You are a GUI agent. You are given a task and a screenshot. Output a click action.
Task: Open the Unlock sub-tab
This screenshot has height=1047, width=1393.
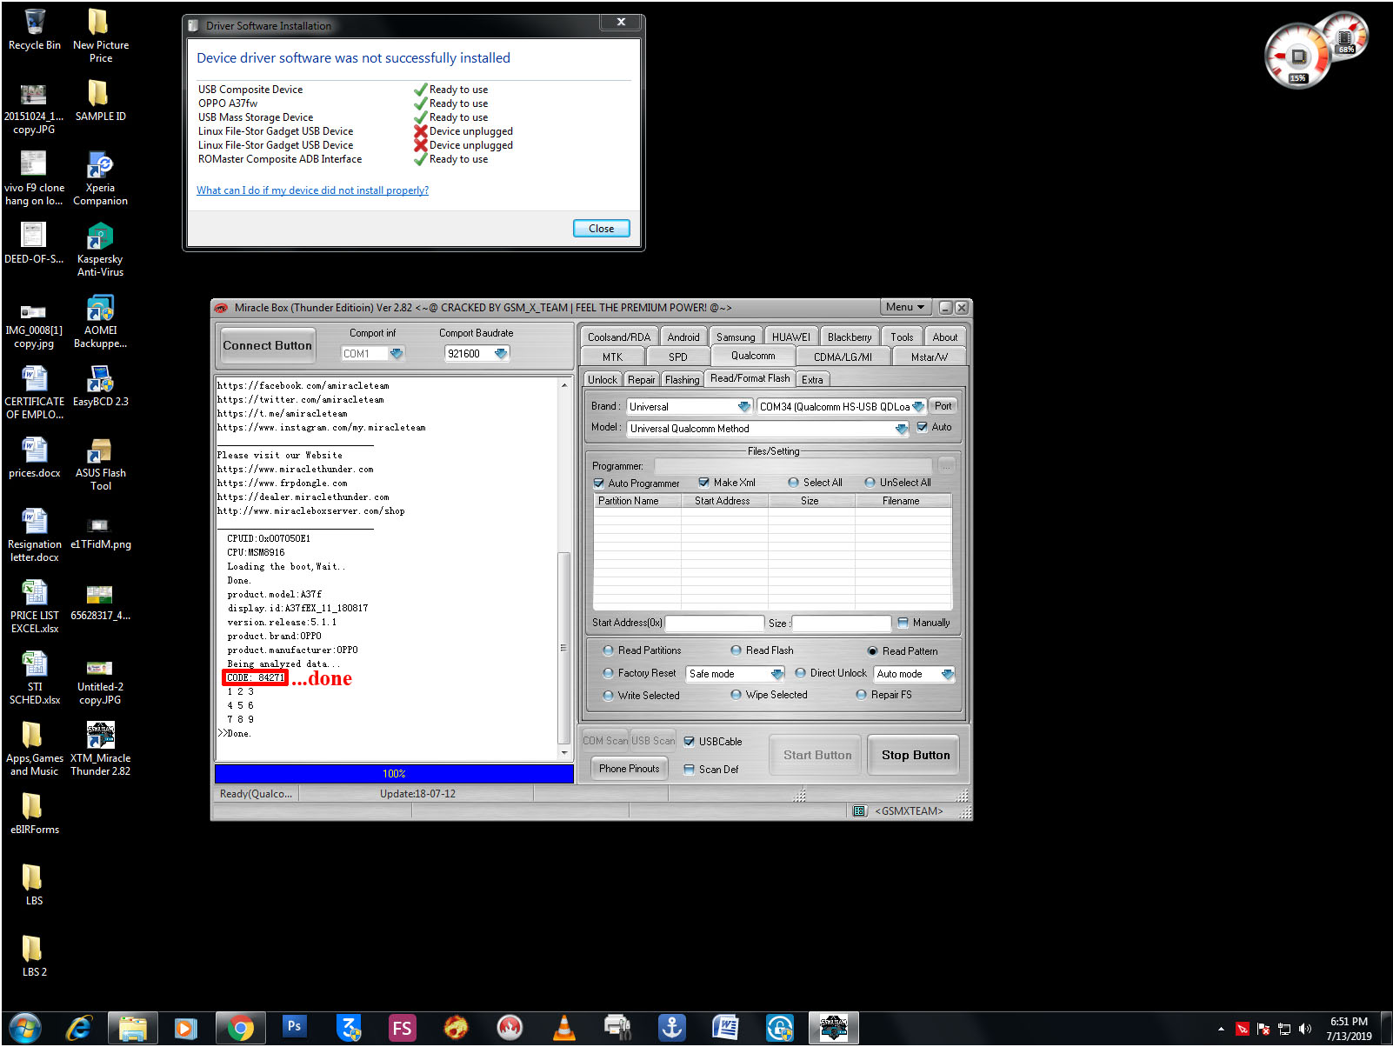pyautogui.click(x=602, y=380)
